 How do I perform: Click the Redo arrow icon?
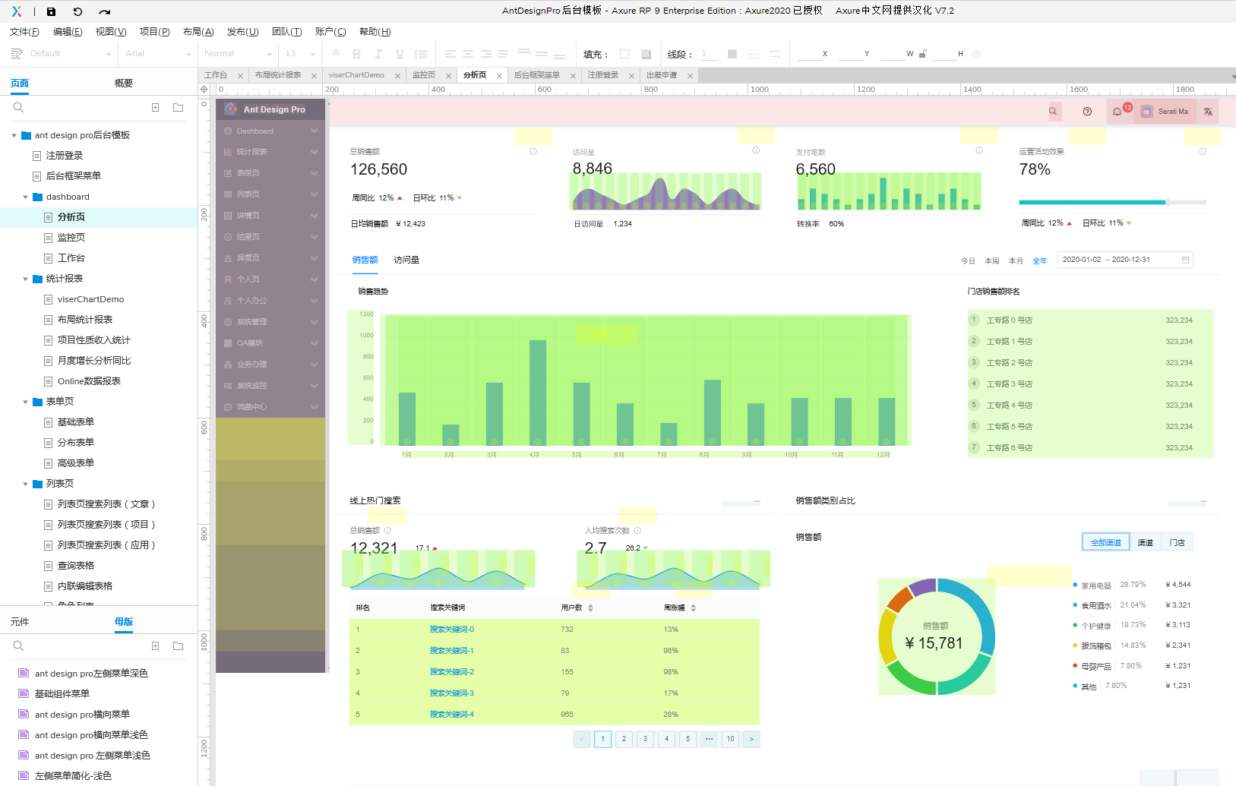point(105,11)
